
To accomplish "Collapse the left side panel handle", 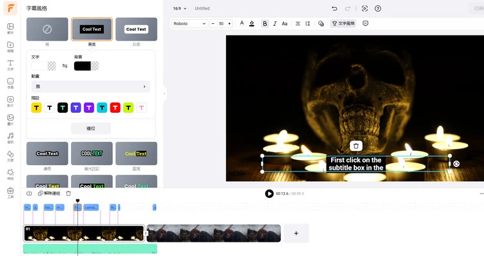I will click(x=165, y=93).
